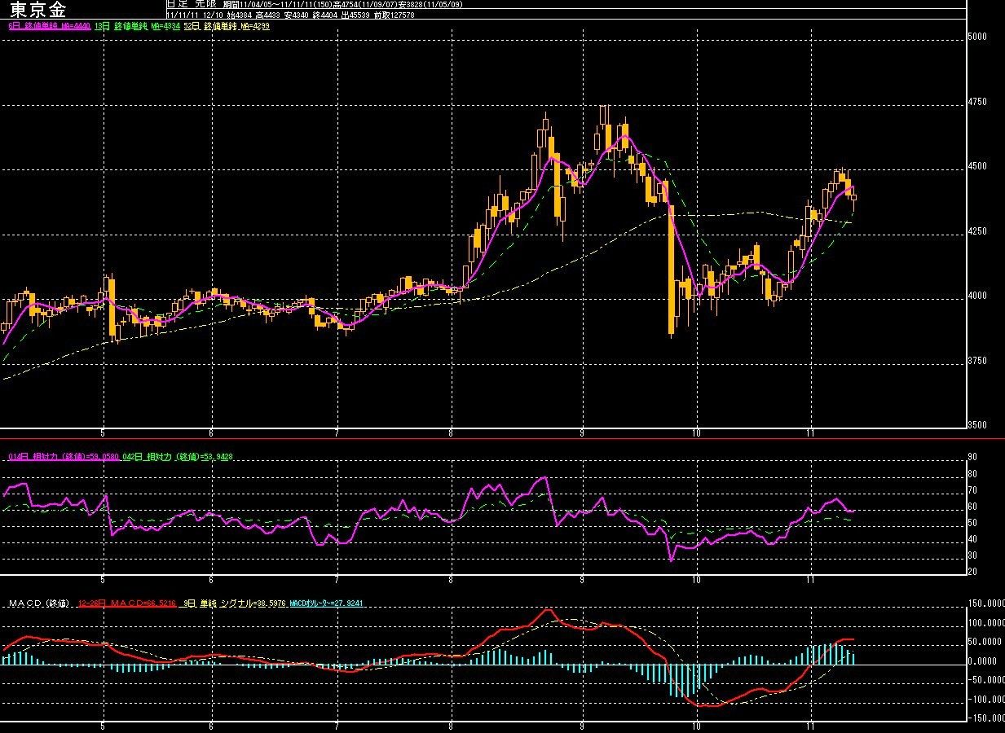
Task: Click the 高4754(11/09/07) header value
Action: [x=366, y=5]
